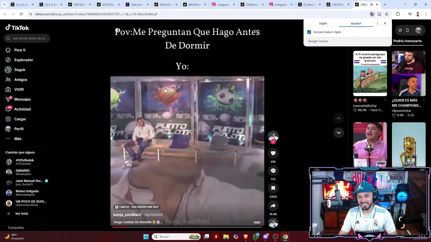The width and height of the screenshot is (431, 242).
Task: Reload the page with refresh icon
Action: point(21,14)
